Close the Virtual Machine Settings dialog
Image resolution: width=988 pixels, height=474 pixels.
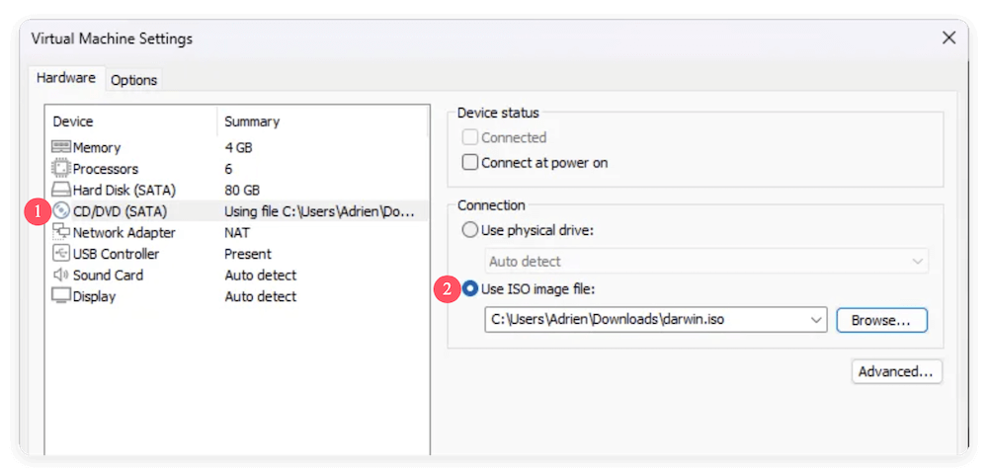pyautogui.click(x=948, y=38)
